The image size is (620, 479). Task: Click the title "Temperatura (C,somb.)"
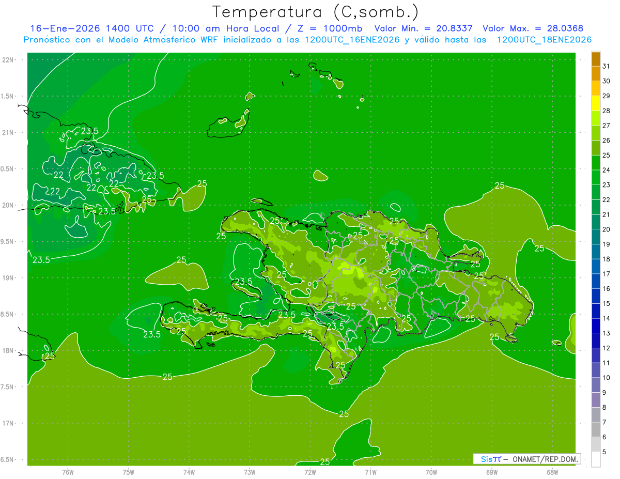pos(315,12)
